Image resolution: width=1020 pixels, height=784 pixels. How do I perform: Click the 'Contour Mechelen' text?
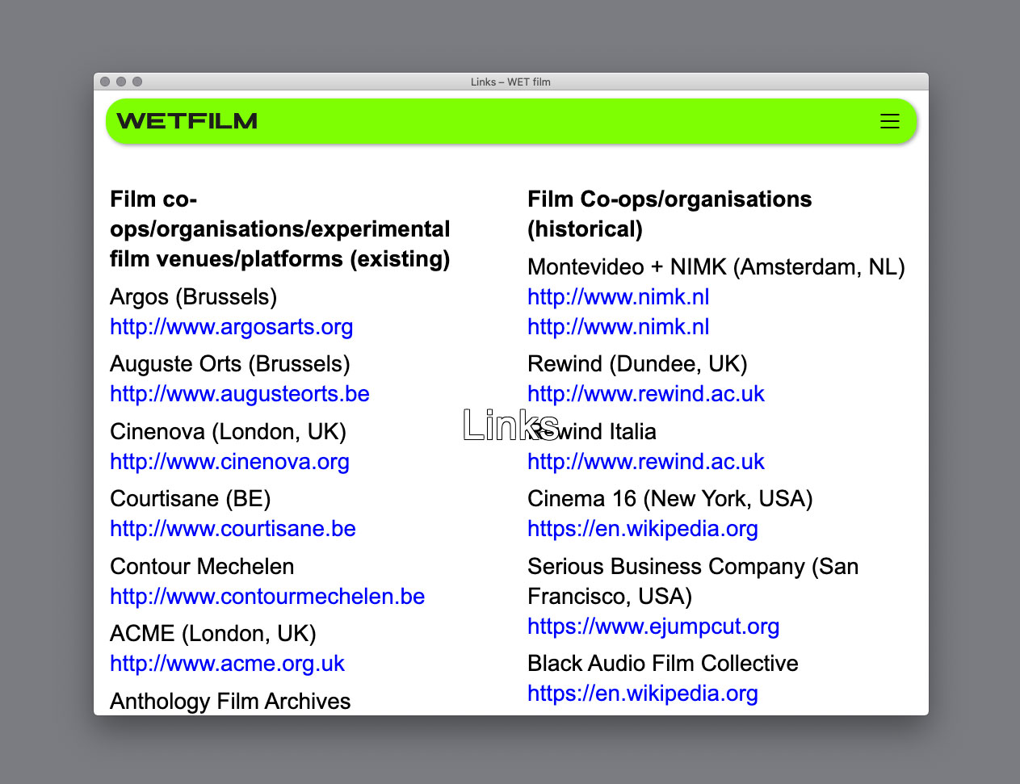[203, 567]
